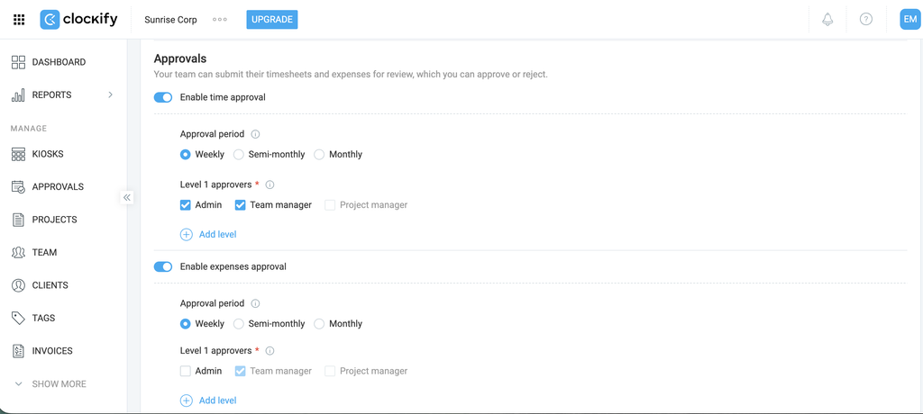923x414 pixels.
Task: Expand the Reports submenu chevron
Action: point(110,94)
